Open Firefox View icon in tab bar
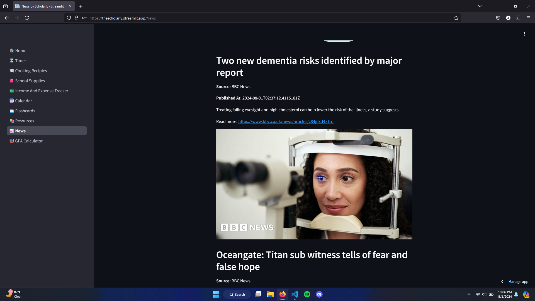The height and width of the screenshot is (301, 535). (x=6, y=6)
